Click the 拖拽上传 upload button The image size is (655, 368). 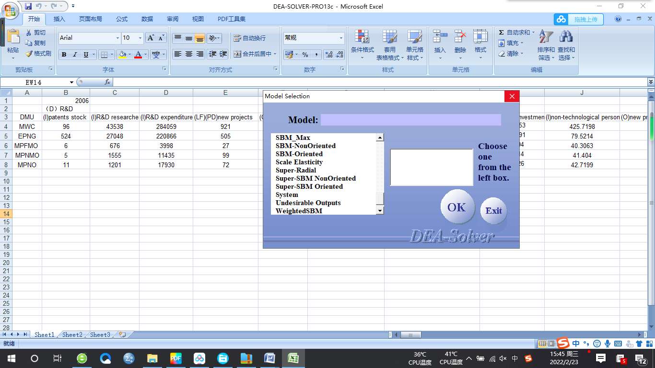(579, 19)
